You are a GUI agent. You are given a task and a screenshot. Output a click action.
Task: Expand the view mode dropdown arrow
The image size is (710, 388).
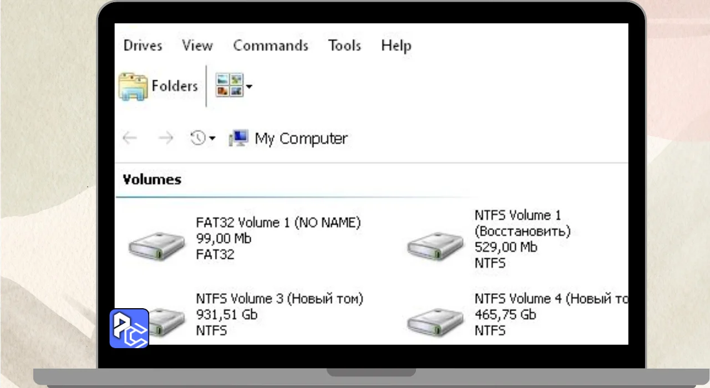[x=249, y=86]
